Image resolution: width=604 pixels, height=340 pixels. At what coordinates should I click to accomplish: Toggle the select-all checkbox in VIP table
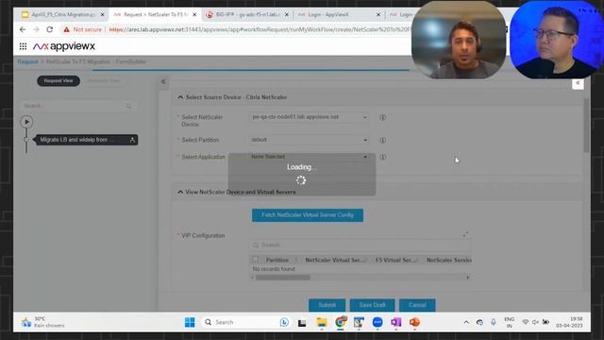256,260
